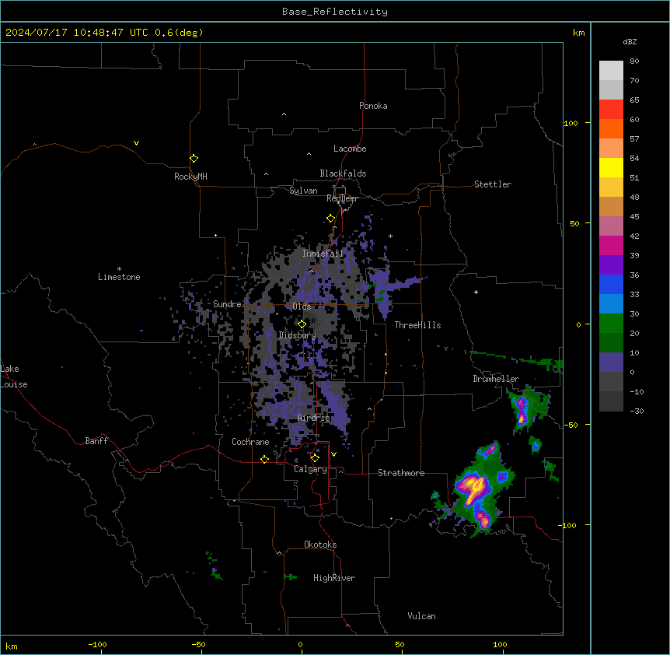Click the Olds label

coord(302,306)
